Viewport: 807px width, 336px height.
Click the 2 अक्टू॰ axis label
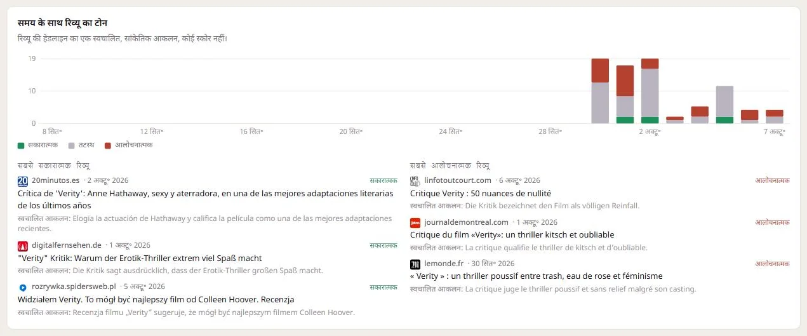[x=650, y=131]
